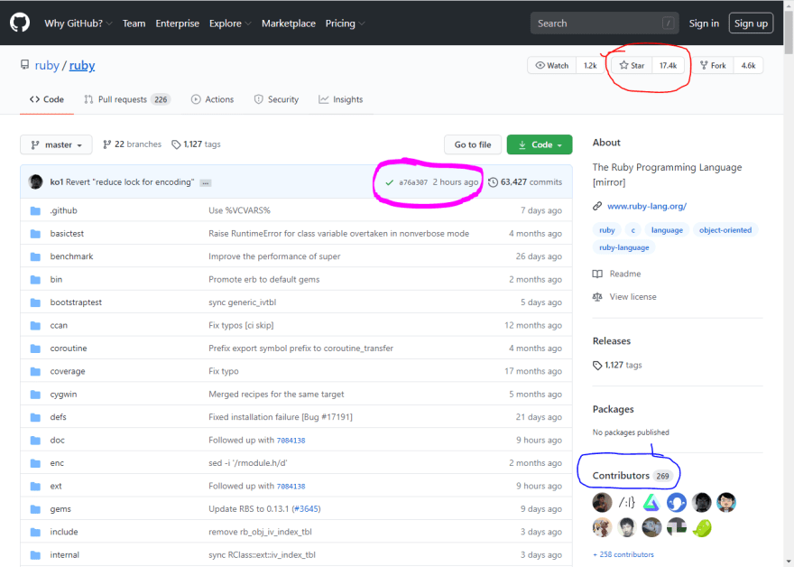
Task: Open the Insights tab
Action: (x=341, y=99)
